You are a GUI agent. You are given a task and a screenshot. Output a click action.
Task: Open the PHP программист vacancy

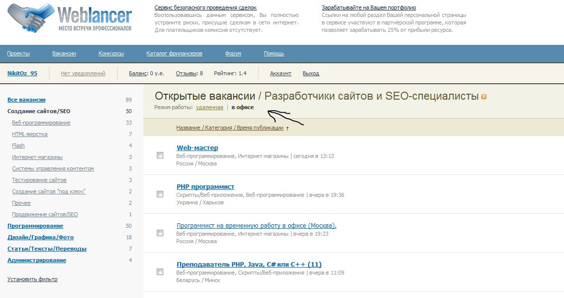pyautogui.click(x=206, y=186)
